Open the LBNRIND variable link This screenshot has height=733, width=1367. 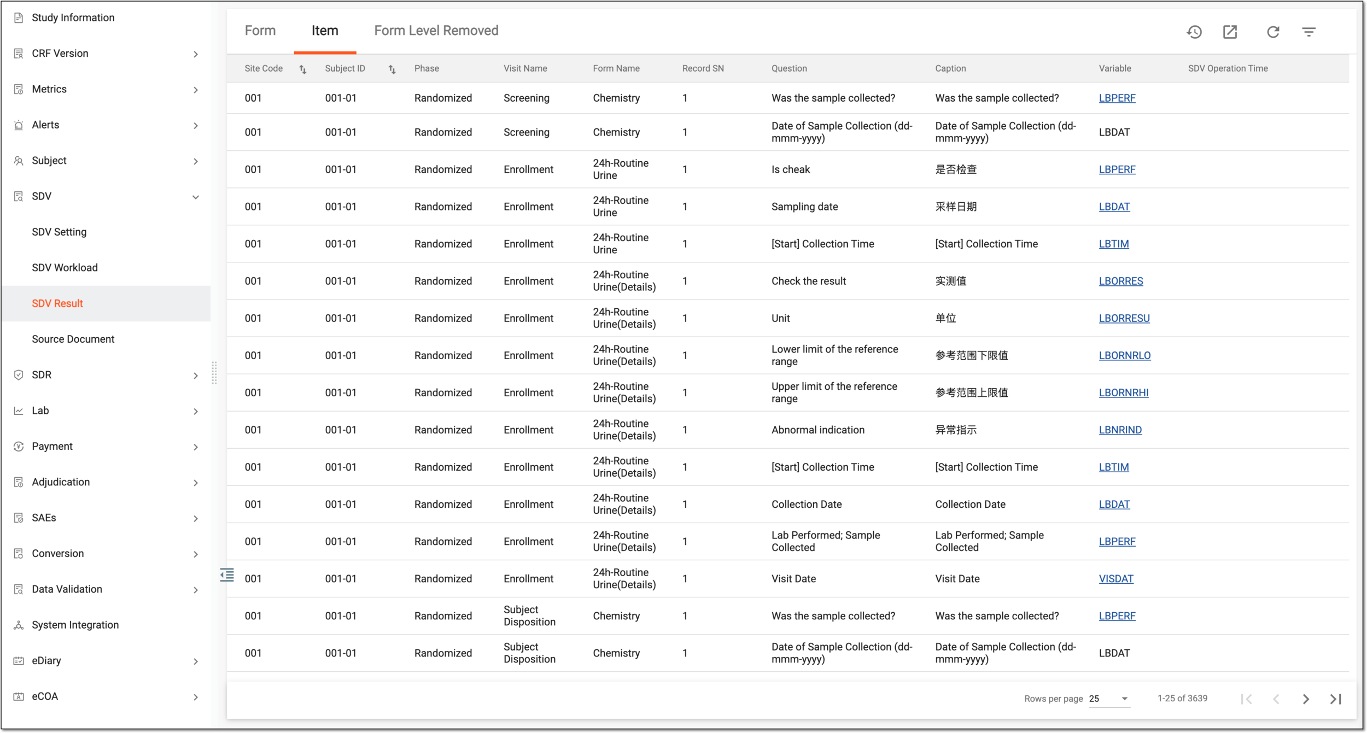(1120, 430)
